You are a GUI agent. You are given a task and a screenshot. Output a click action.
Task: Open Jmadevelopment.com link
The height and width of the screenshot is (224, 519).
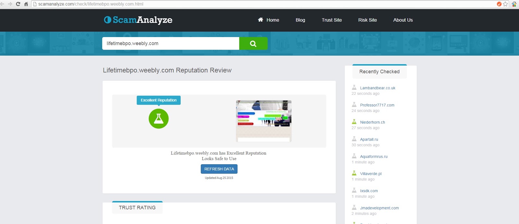(380, 208)
